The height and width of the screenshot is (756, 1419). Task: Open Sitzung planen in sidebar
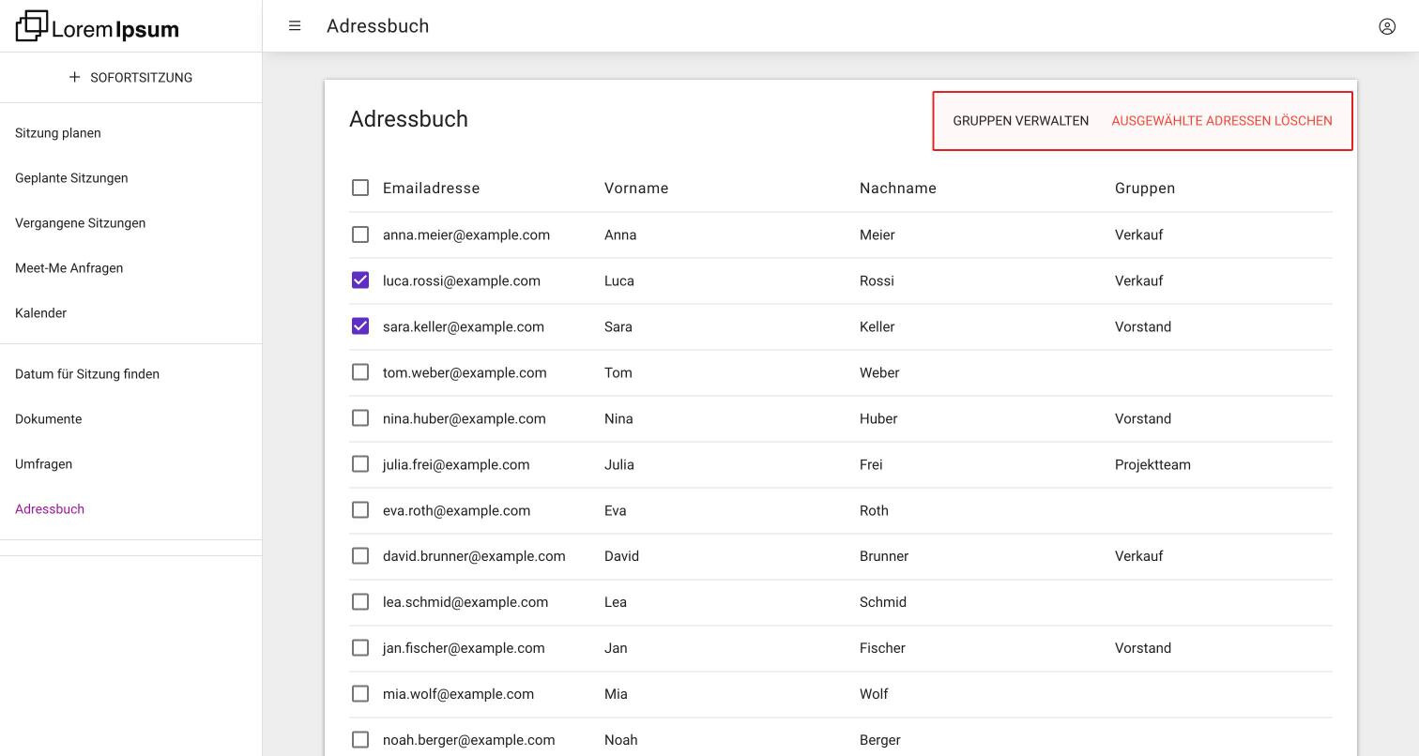tap(58, 133)
